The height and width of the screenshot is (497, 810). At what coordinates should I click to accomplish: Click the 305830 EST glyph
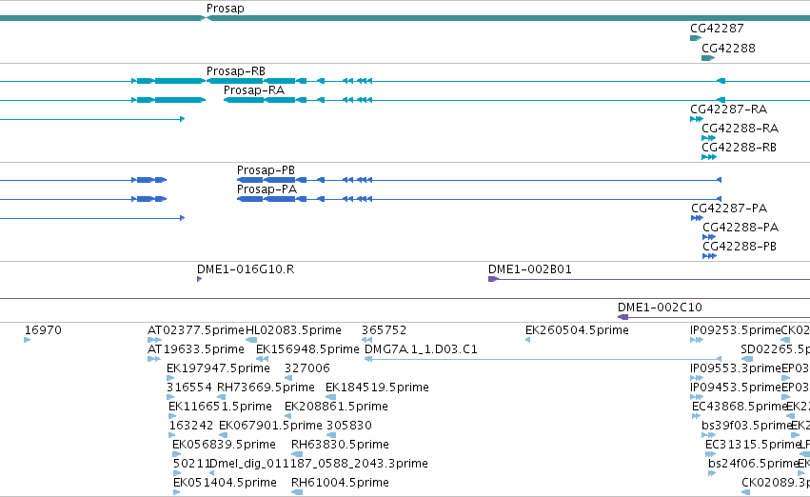331,435
